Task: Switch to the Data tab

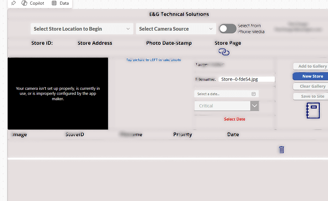Action: pyautogui.click(x=61, y=3)
